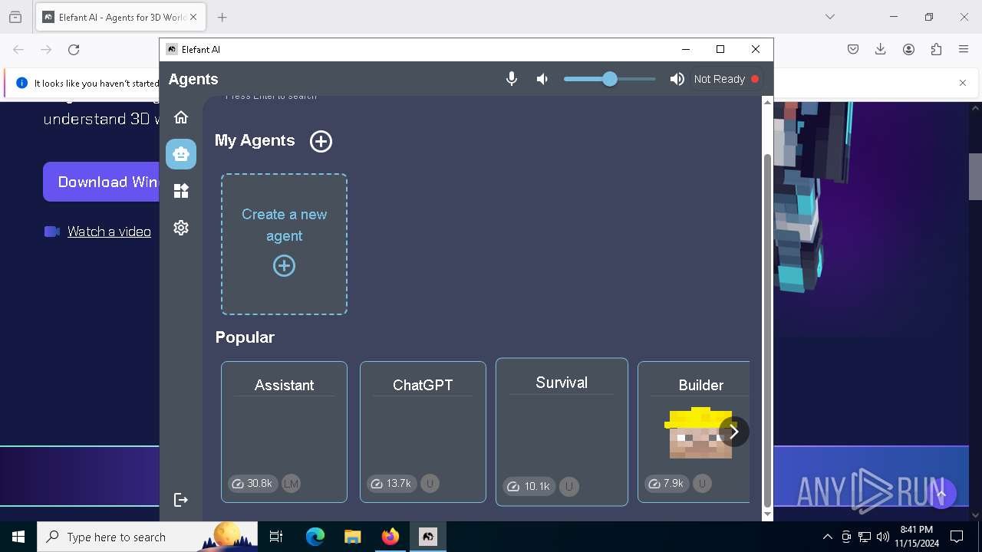Click the 30.8k usage badge on Assistant
The height and width of the screenshot is (552, 982).
click(253, 484)
